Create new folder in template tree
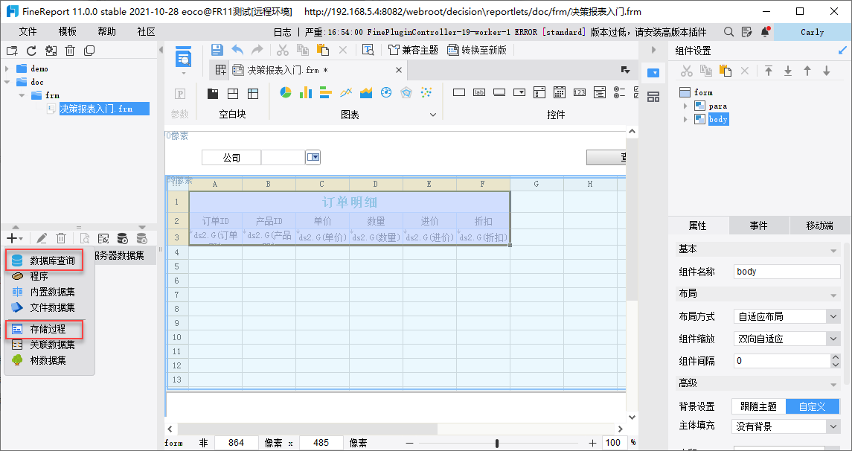 click(x=12, y=51)
